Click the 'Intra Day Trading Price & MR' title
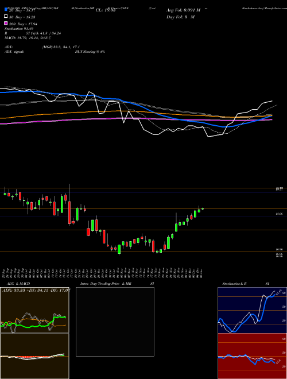This screenshot has width=287, height=379. click(106, 284)
